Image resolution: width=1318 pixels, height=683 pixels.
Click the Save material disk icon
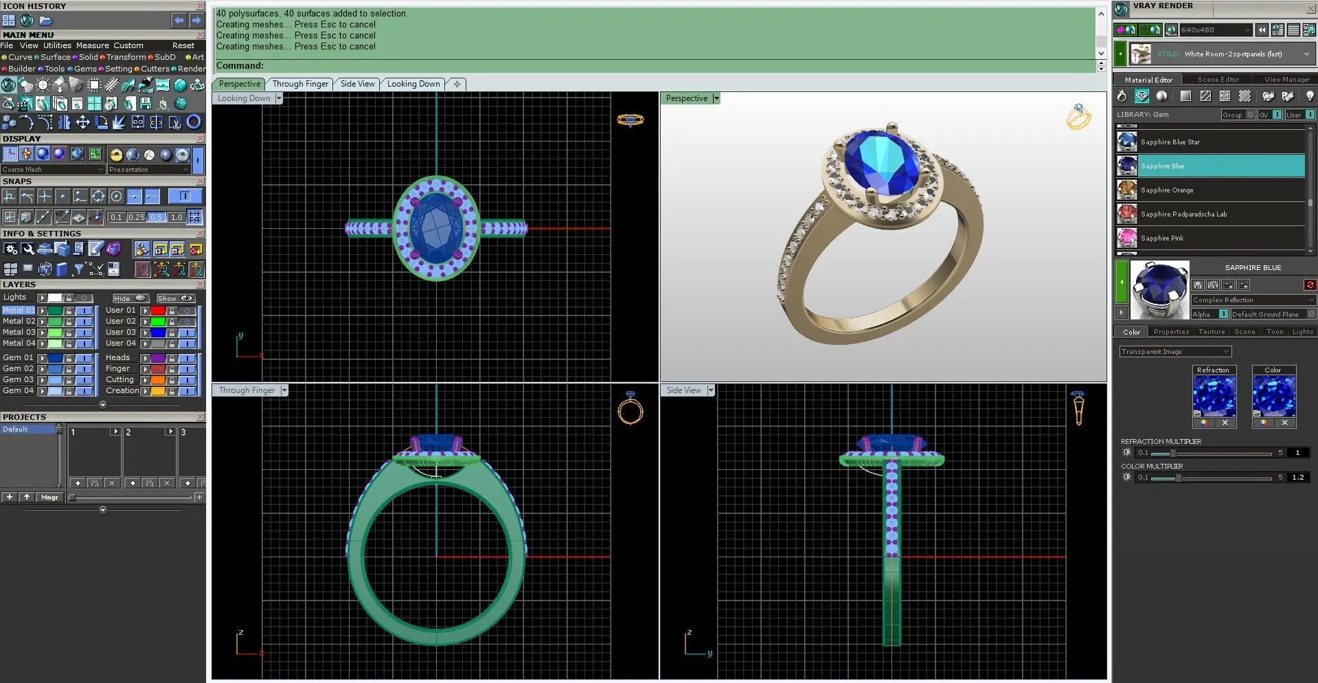coord(1198,285)
